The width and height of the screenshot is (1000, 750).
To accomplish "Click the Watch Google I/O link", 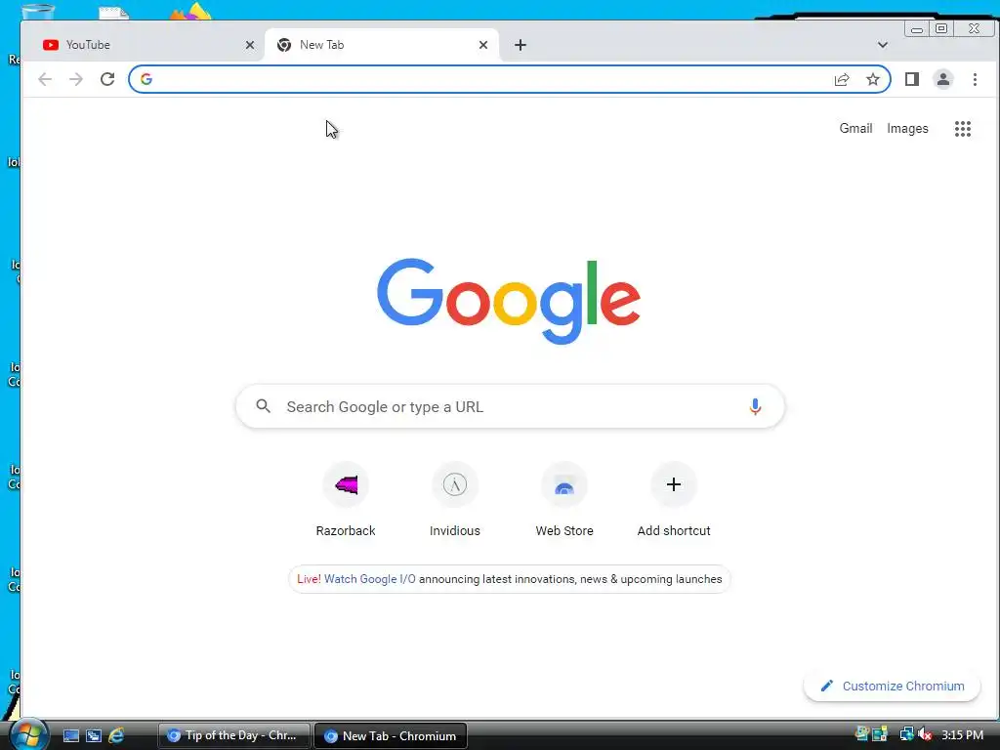I will tap(369, 579).
